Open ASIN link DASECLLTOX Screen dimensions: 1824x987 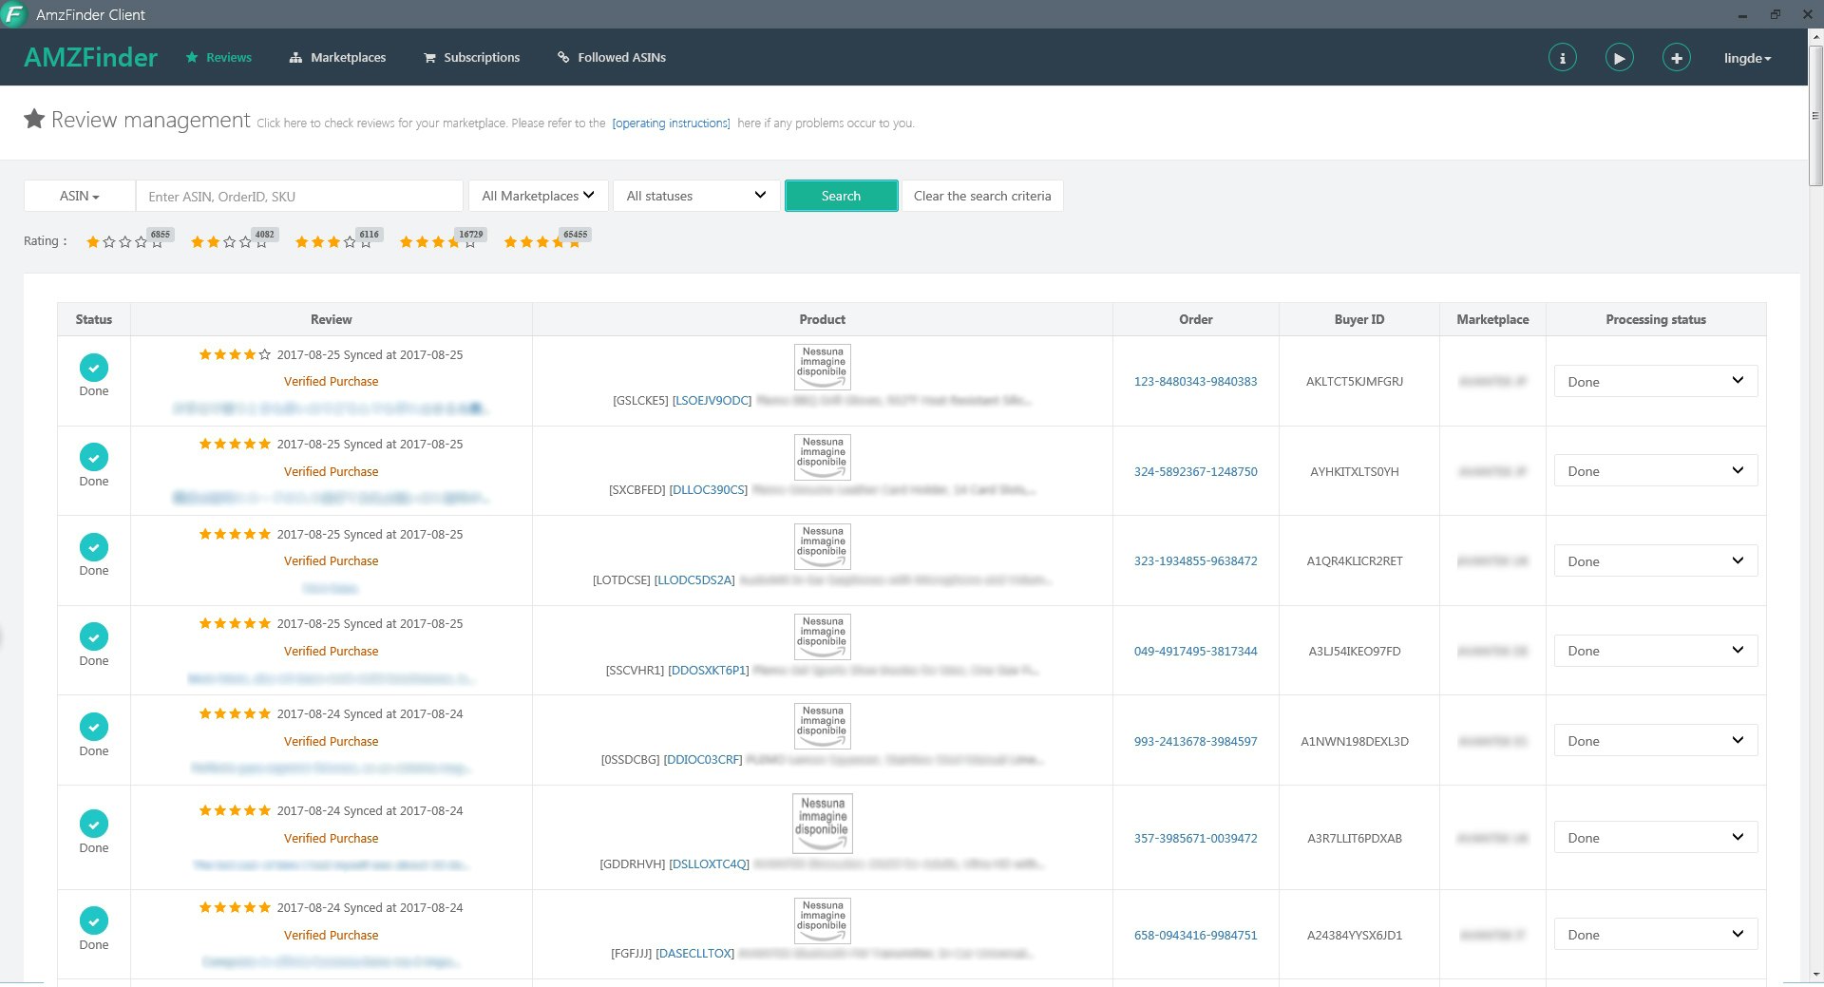tap(695, 953)
